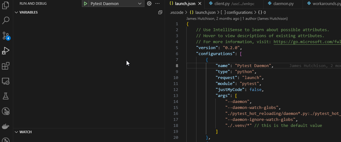This screenshot has width=341, height=142.
Task: Open the Run and Debug view icon
Action: click(x=5, y=51)
